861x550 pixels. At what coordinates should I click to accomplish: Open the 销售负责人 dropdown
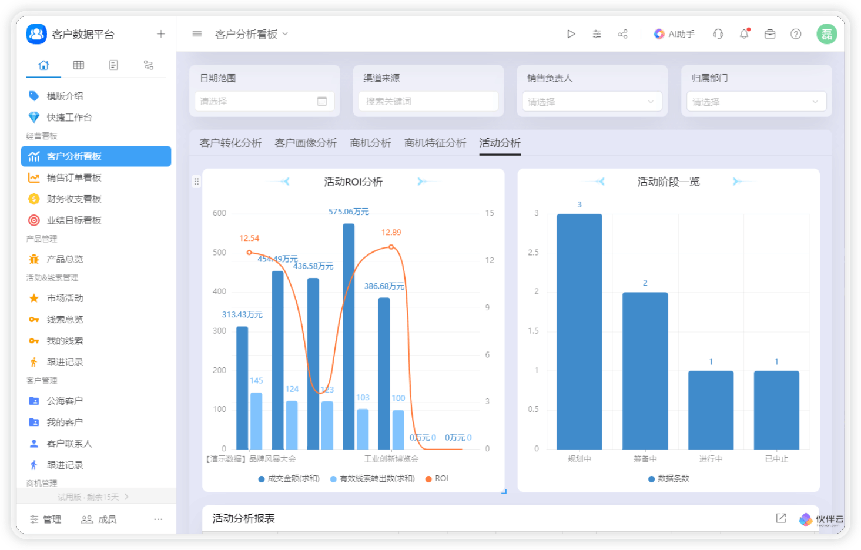(592, 102)
